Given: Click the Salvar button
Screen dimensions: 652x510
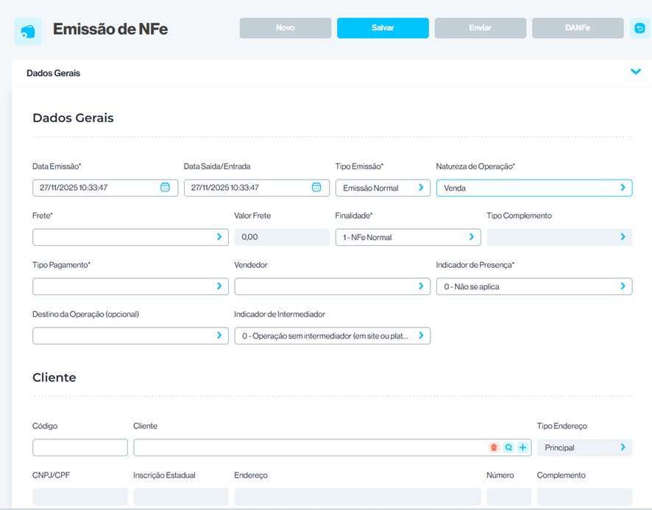Looking at the screenshot, I should [x=383, y=28].
